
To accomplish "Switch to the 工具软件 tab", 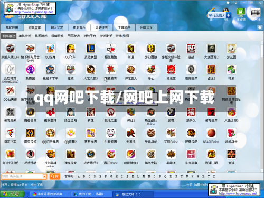I will tap(124, 27).
